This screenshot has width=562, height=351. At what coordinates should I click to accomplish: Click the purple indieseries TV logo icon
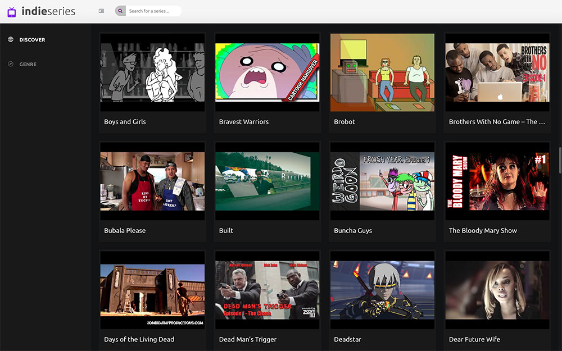(x=12, y=12)
